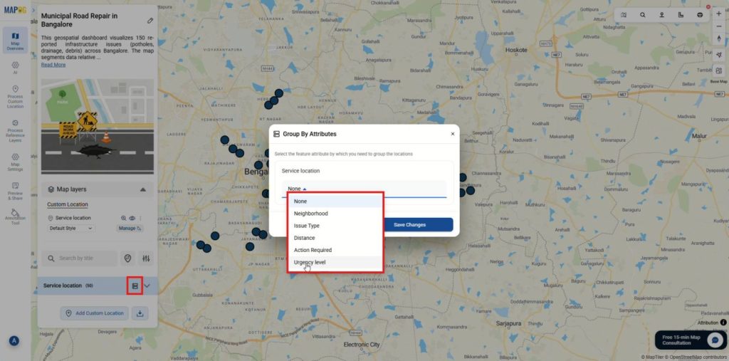Open Map Settings in sidebar
Viewport: 729px width, 361px height.
coord(15,162)
